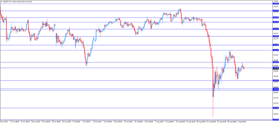The image size is (279, 123).
Task: Click the black current price label 120.19
Action: point(276,69)
